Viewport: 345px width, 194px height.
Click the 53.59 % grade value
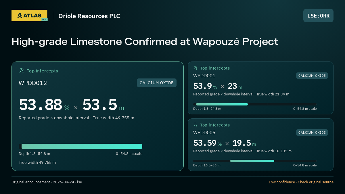pyautogui.click(x=208, y=143)
